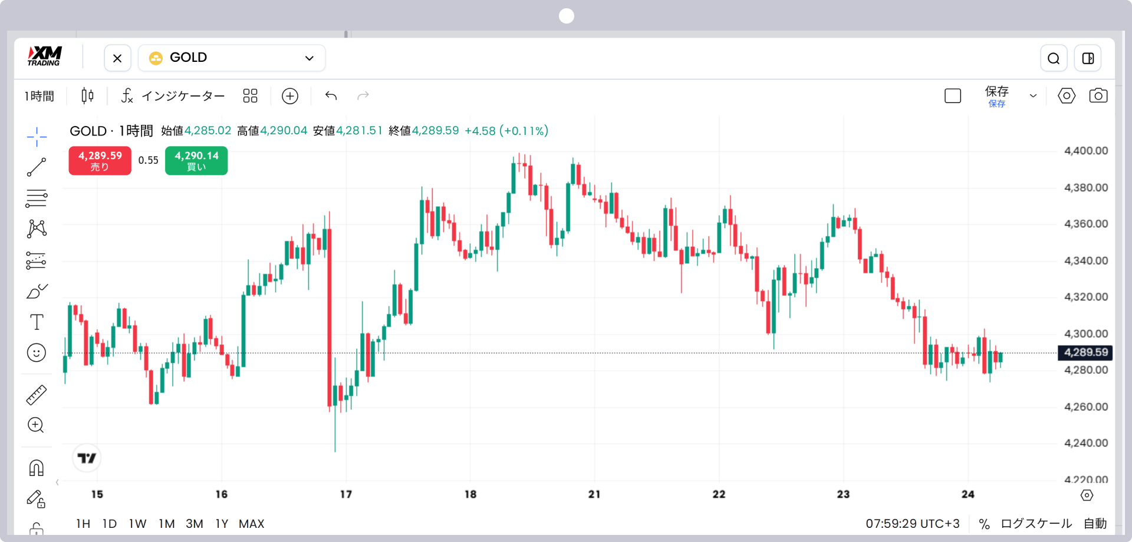1132x542 pixels.
Task: Toggle fullscreen mode rectangle button
Action: tap(953, 95)
